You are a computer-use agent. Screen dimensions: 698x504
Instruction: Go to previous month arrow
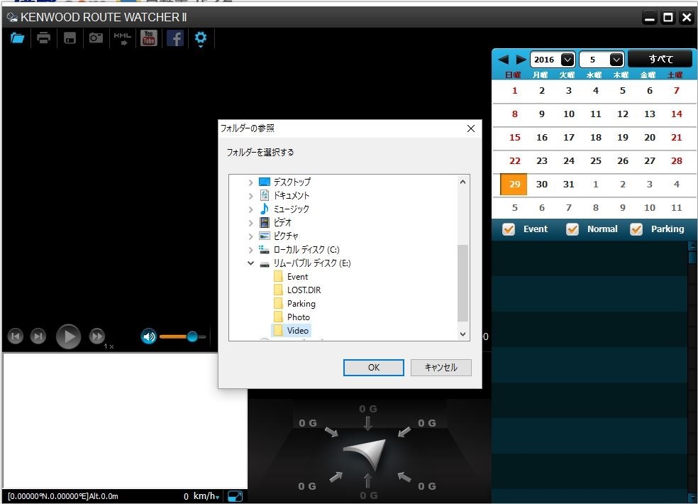[x=503, y=59]
